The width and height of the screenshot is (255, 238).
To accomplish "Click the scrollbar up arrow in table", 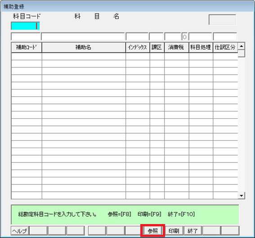I will point(242,46).
